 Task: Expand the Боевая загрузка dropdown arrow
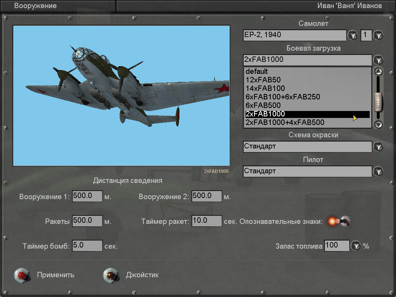click(378, 60)
